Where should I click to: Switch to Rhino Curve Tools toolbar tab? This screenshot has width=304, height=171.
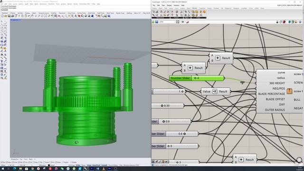[71, 13]
